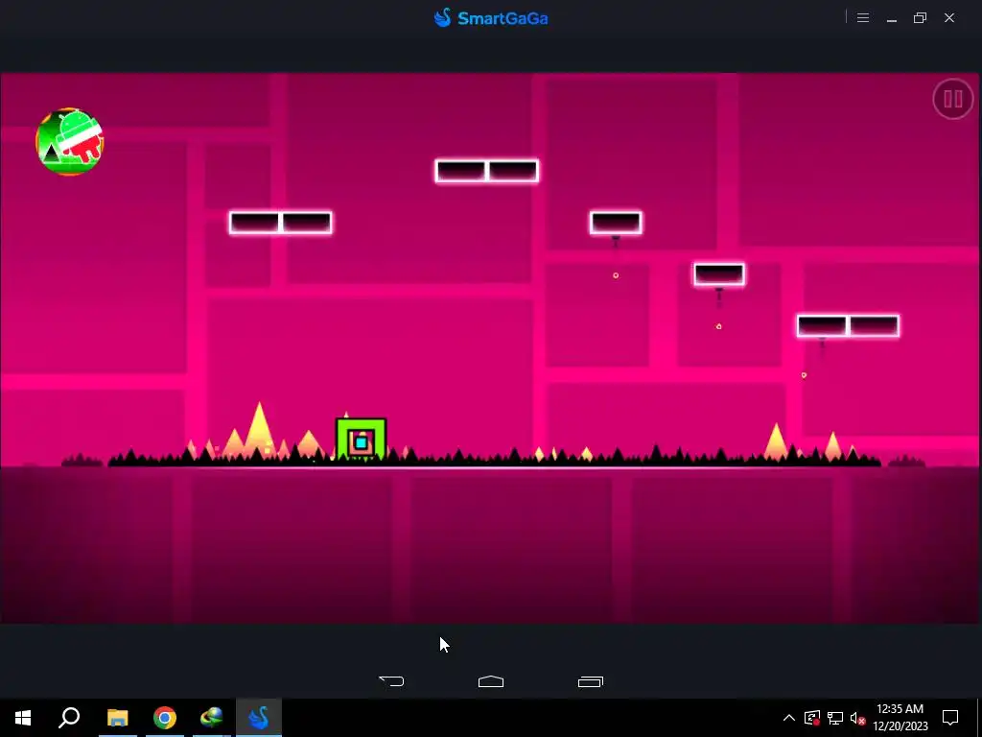This screenshot has width=982, height=737.
Task: Expand hidden system tray icons
Action: pyautogui.click(x=789, y=718)
